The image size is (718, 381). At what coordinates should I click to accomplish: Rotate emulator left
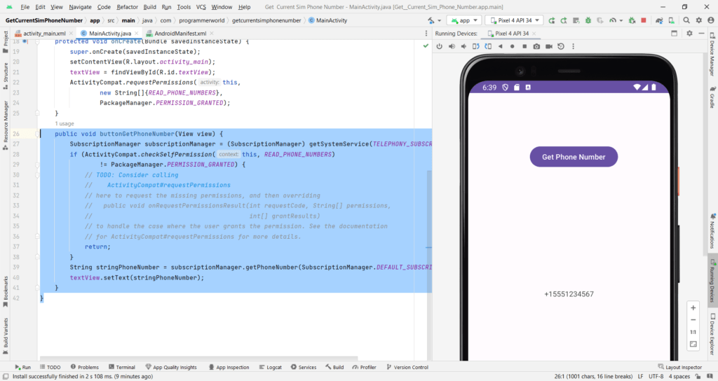click(x=476, y=46)
